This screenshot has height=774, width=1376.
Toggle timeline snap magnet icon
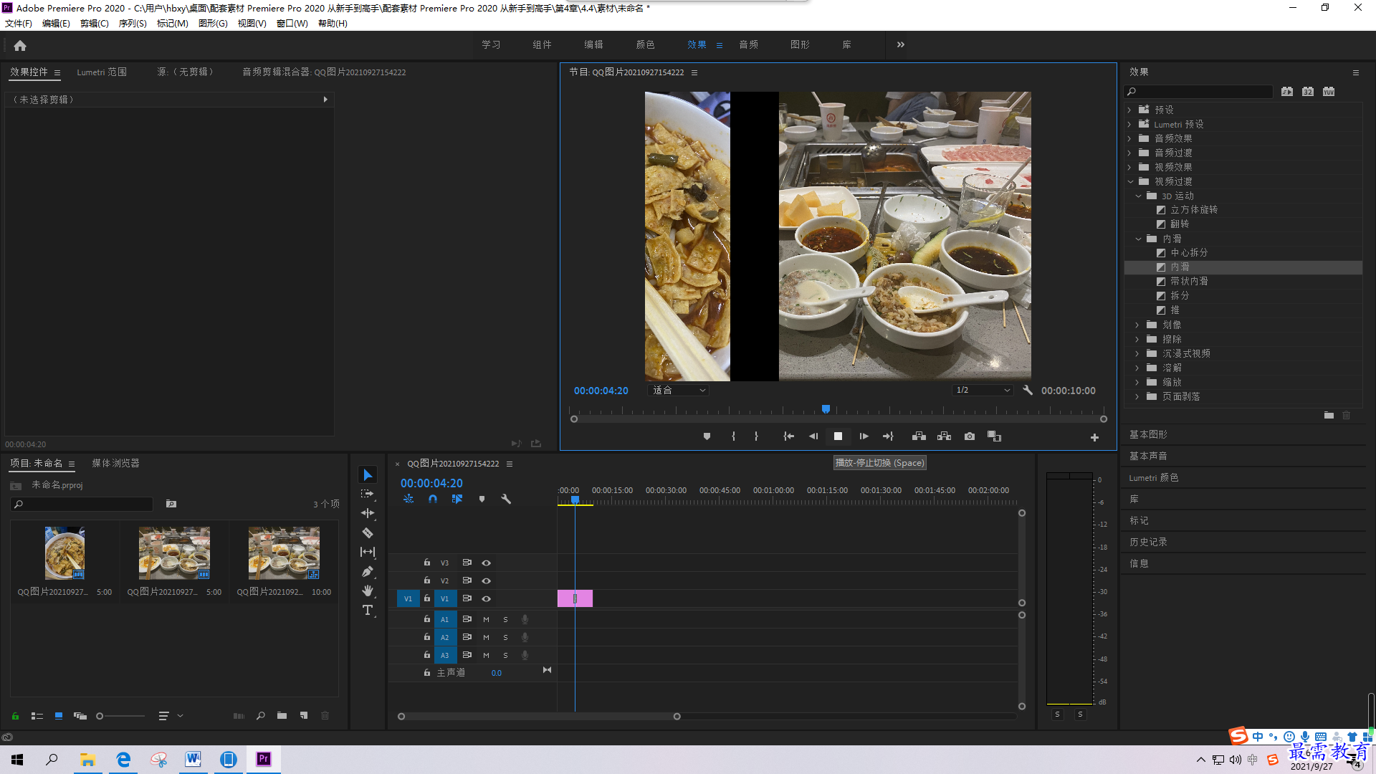click(433, 499)
